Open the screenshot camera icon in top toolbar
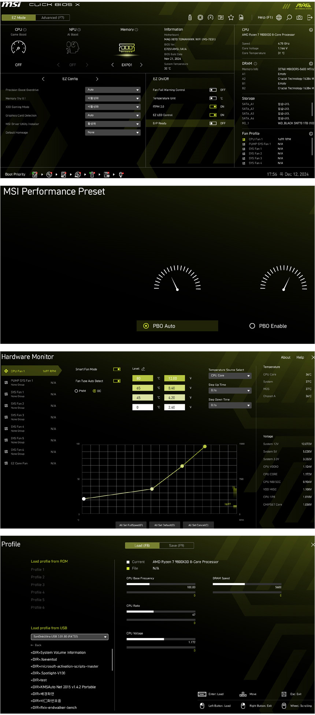Screen dimensions: 315x715 tap(299, 17)
